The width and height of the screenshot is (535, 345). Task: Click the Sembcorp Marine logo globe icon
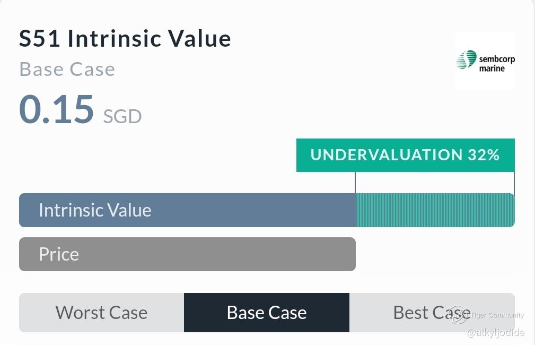[x=467, y=59]
